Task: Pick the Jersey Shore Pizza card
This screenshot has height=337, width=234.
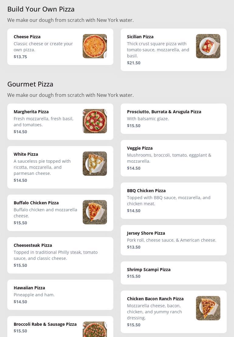Action: click(173, 240)
